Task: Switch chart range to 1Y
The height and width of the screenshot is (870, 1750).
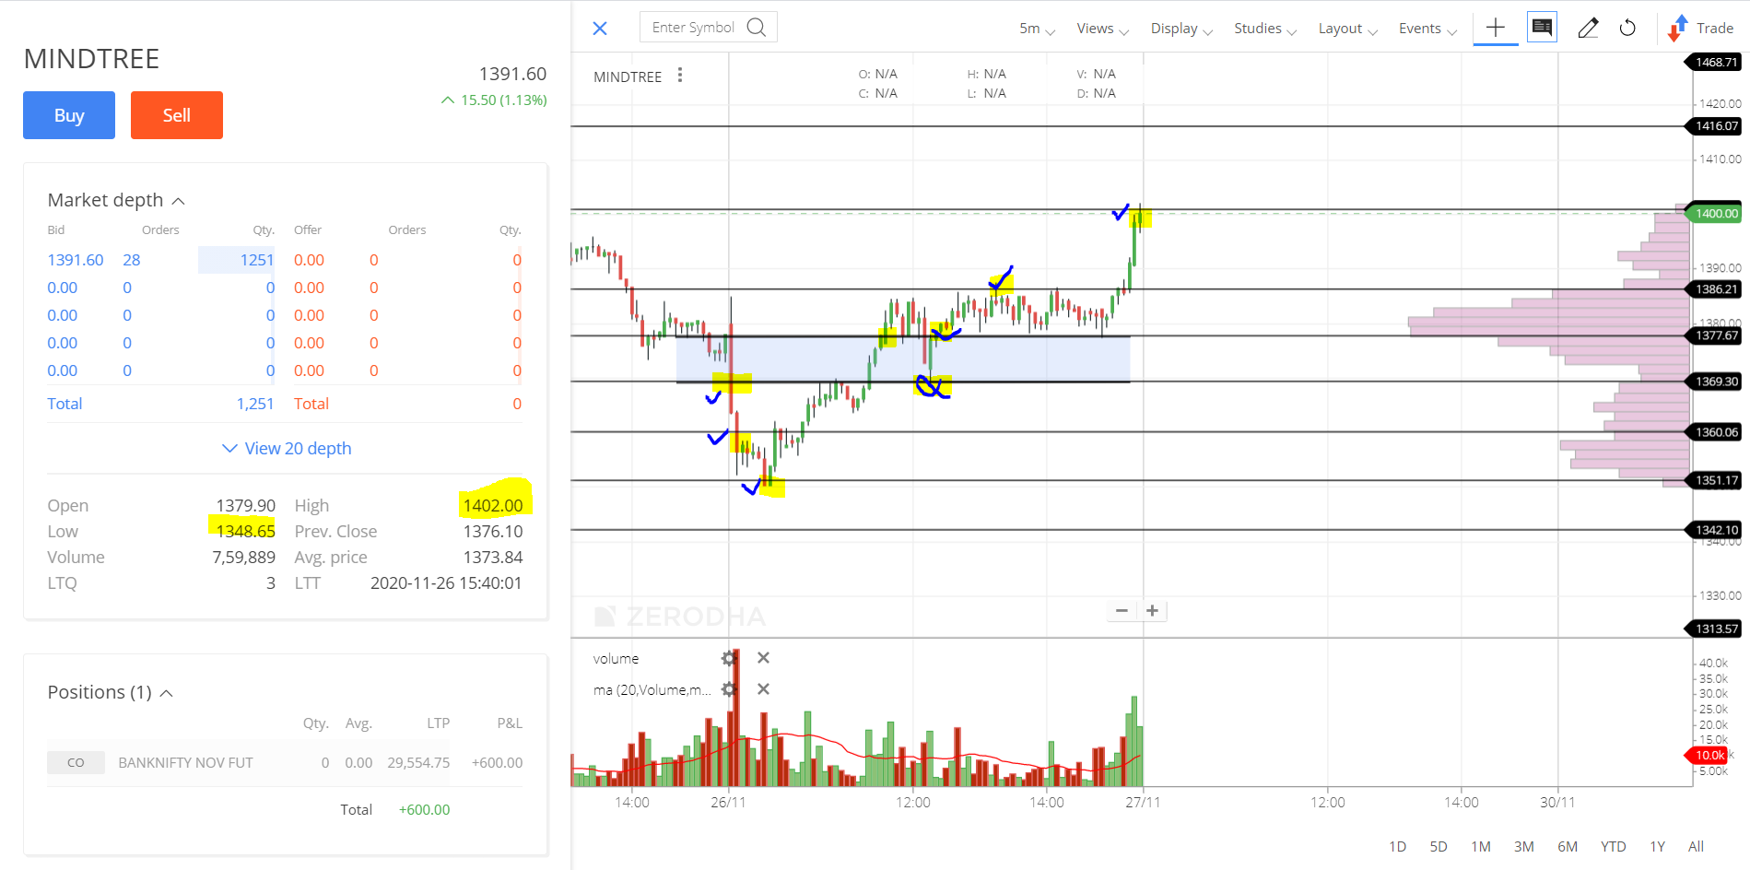Action: click(x=1657, y=846)
